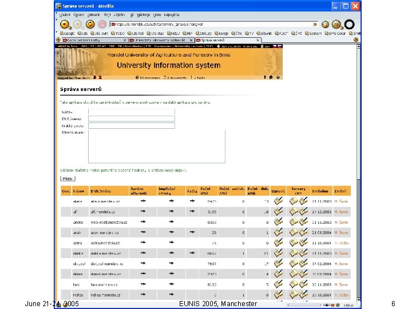Open the Úpravy menu
This screenshot has width=412, height=309.
(79, 15)
